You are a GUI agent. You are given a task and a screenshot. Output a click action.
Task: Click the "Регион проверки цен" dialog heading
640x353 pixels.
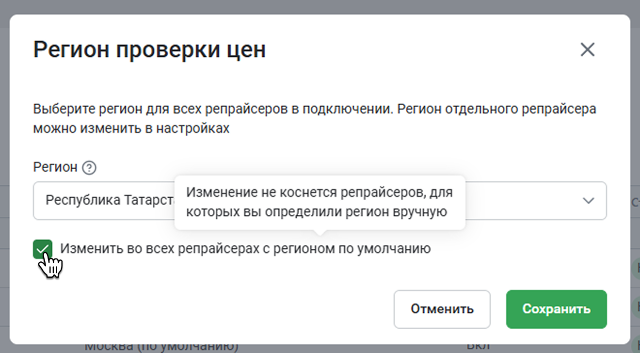point(149,50)
